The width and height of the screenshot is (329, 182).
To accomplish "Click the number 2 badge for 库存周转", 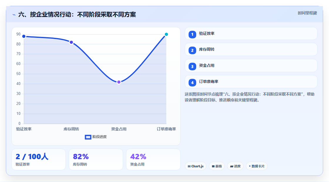I will [x=192, y=50].
